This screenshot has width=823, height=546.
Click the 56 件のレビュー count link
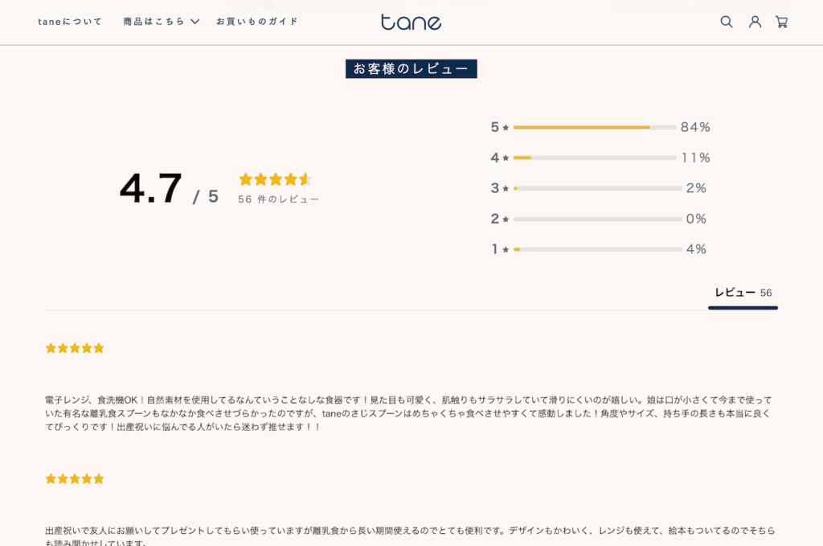(278, 199)
